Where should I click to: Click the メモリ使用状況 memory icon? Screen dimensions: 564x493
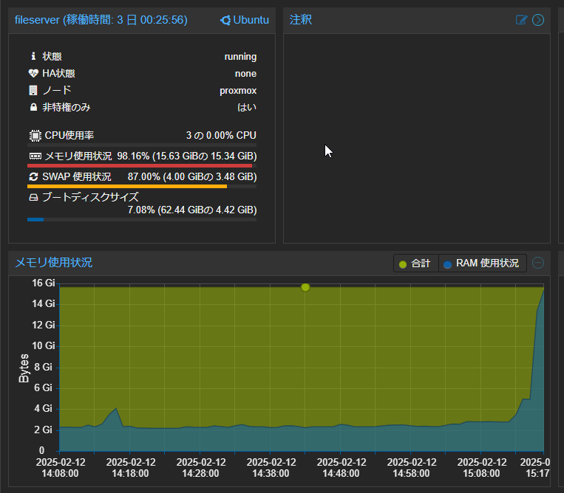[x=35, y=156]
